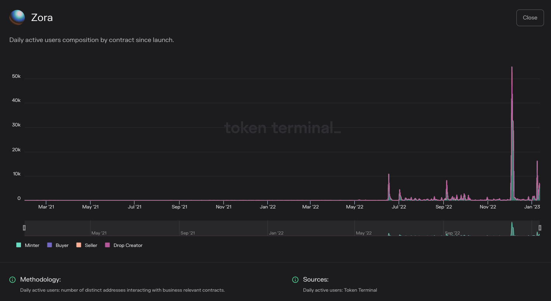Click the Buyer legend label text
551x301 pixels.
pyautogui.click(x=61, y=245)
